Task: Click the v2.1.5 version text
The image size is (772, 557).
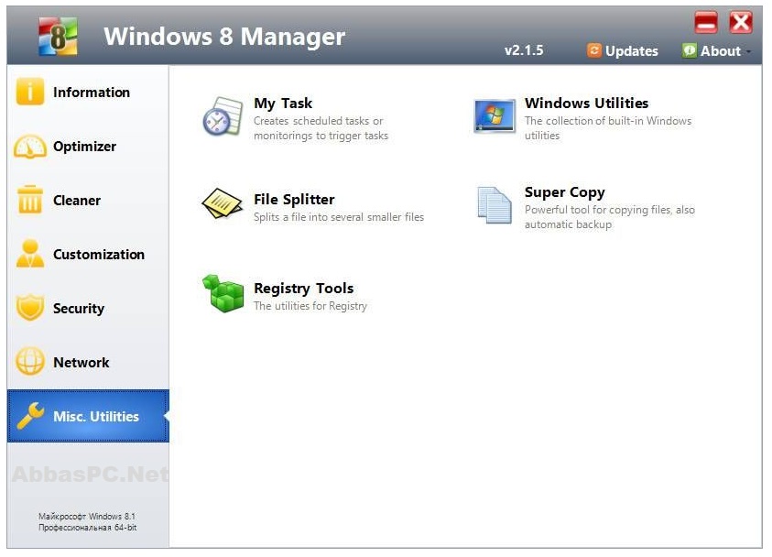Action: pyautogui.click(x=524, y=50)
